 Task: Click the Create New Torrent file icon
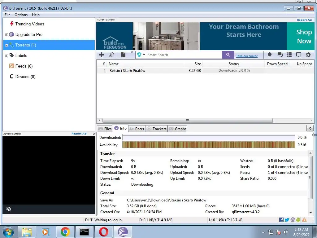pos(123,55)
